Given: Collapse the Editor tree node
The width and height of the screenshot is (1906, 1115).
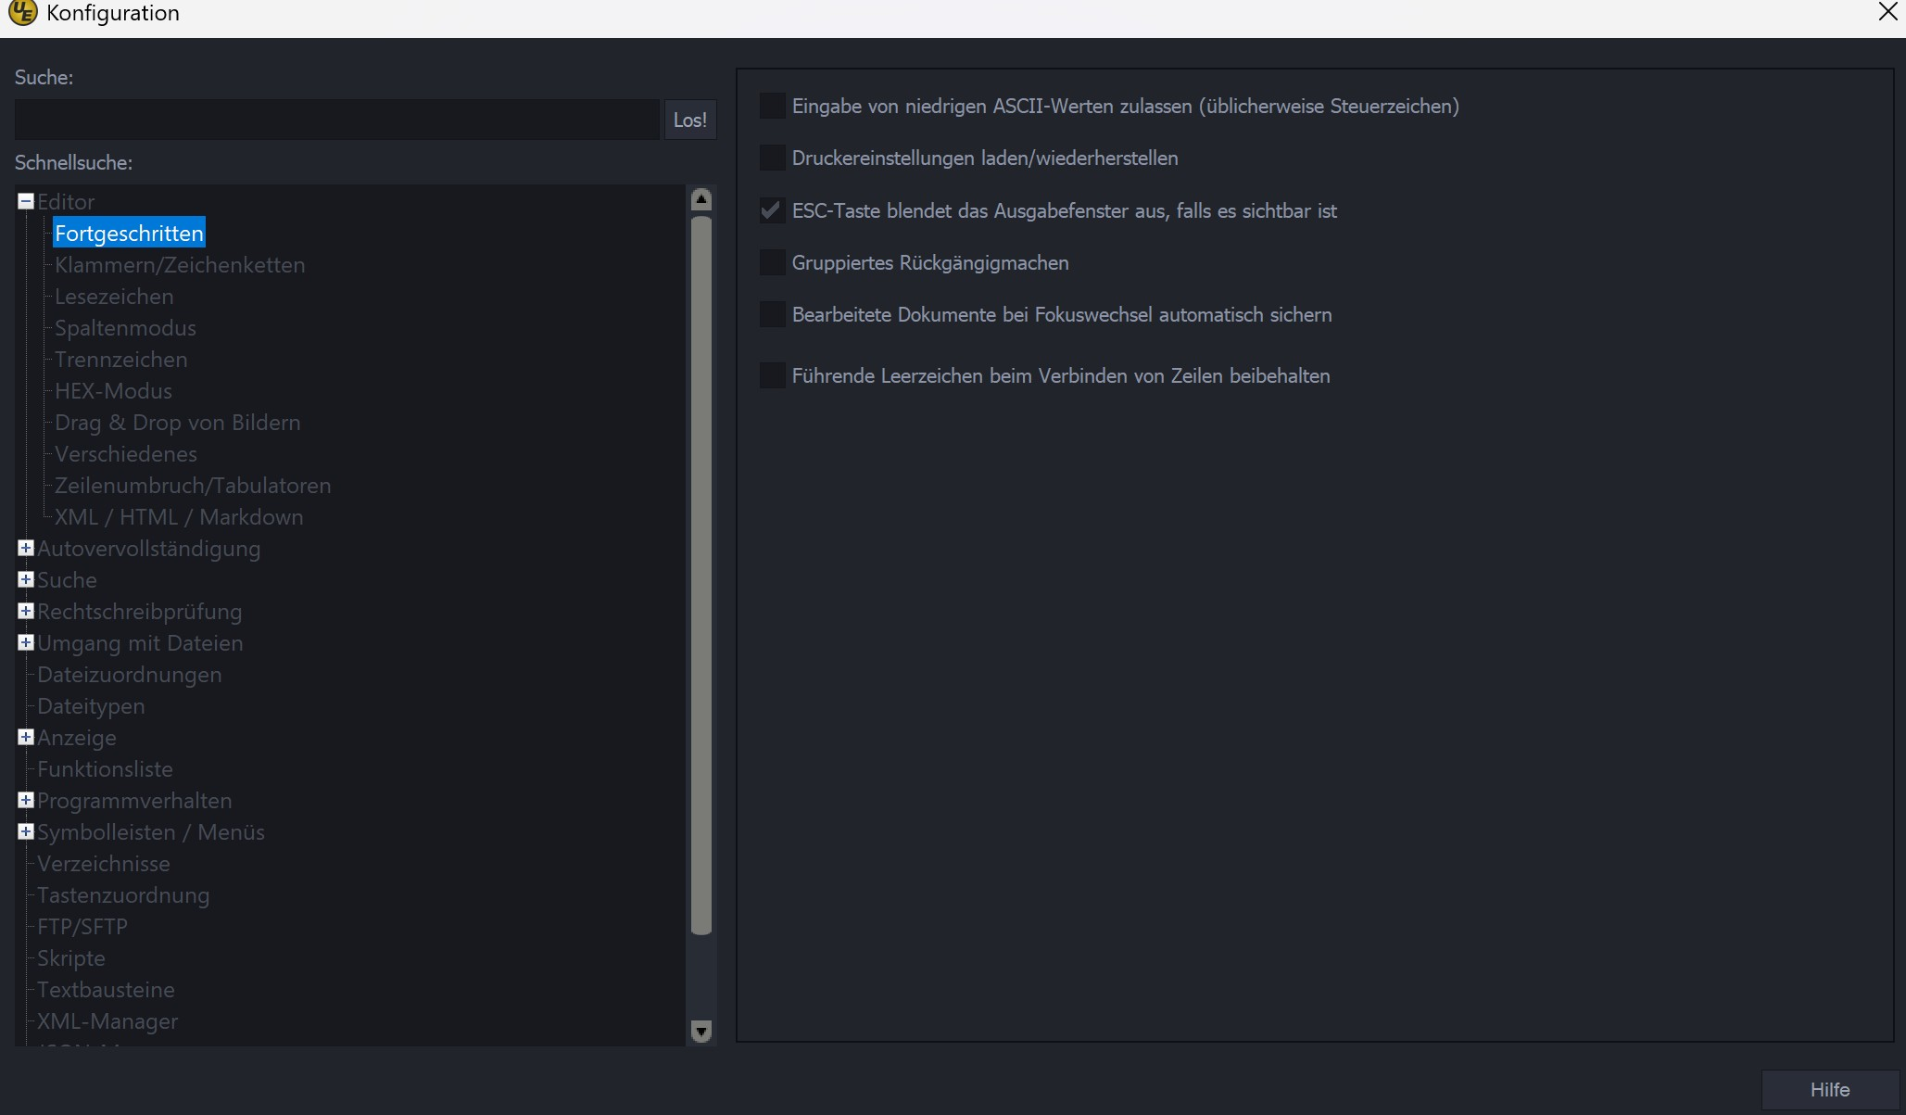Looking at the screenshot, I should (26, 201).
